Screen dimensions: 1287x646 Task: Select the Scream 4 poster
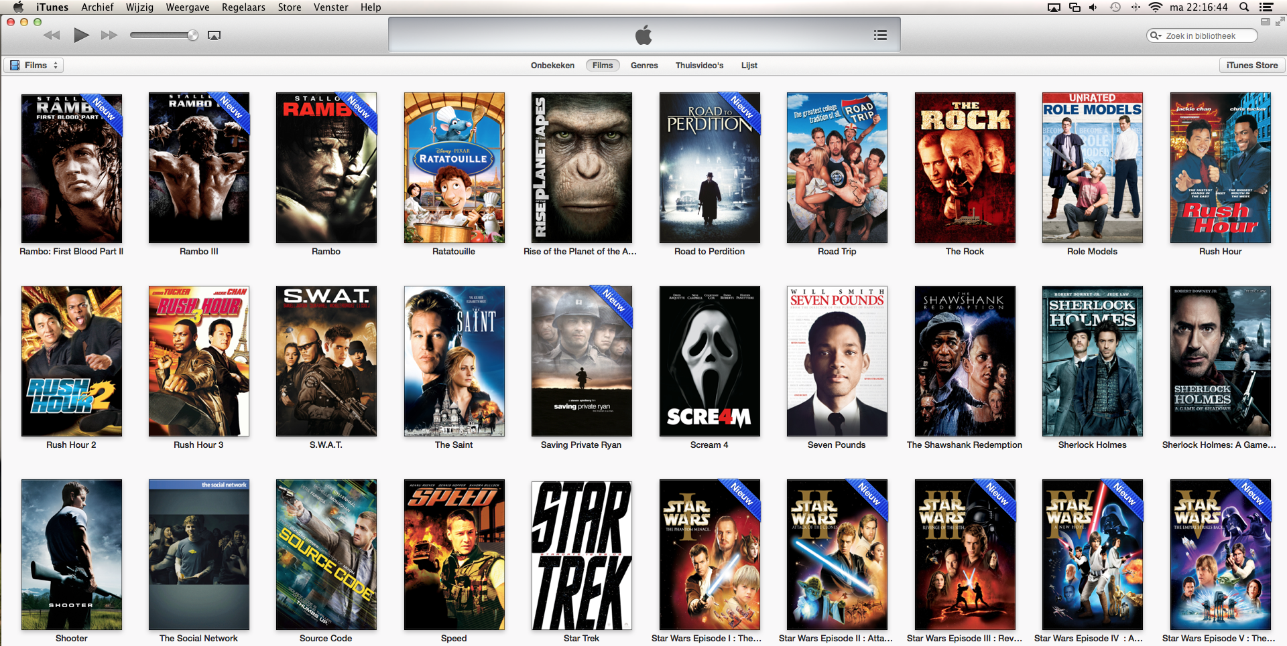point(710,361)
